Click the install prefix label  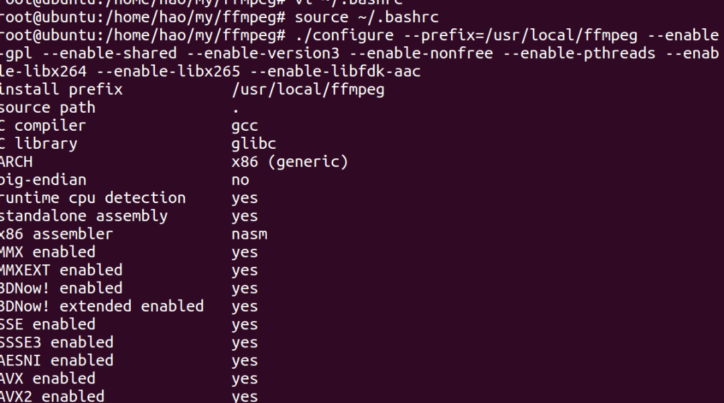click(x=61, y=89)
